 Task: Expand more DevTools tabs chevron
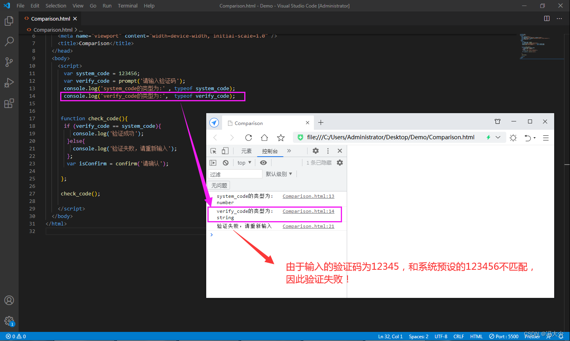289,151
